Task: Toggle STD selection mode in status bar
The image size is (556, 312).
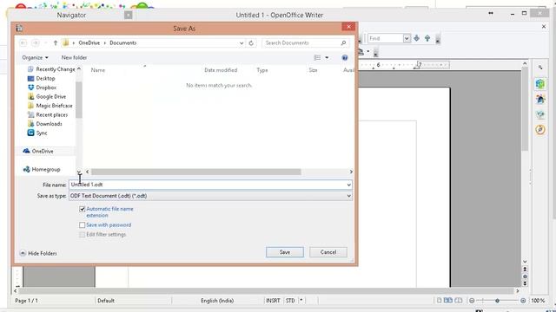Action: [x=290, y=301]
